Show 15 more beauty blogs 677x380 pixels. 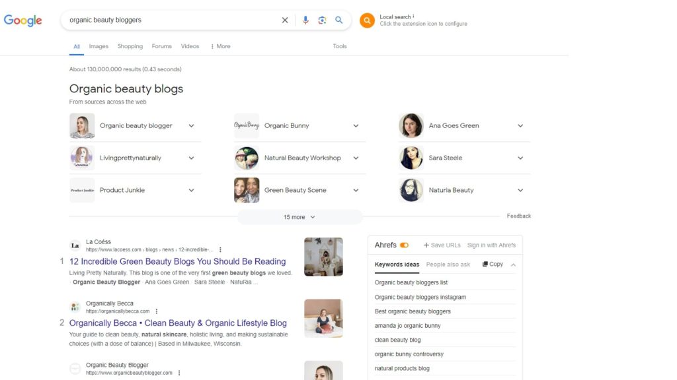299,217
